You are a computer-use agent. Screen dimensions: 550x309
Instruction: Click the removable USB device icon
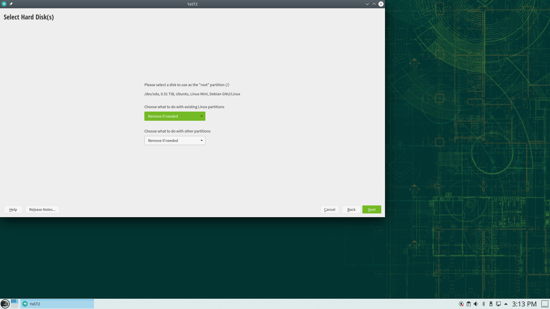491,304
